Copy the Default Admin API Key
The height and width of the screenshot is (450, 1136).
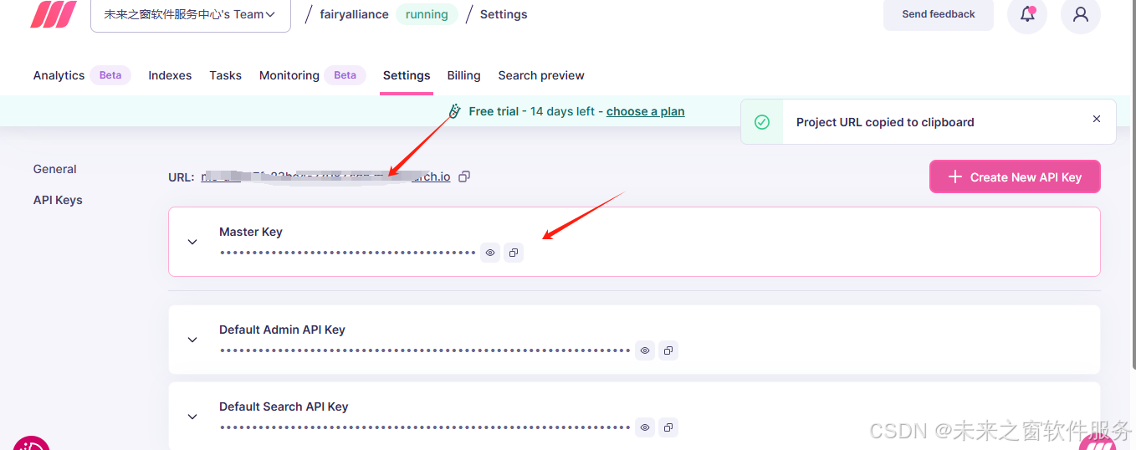tap(668, 350)
